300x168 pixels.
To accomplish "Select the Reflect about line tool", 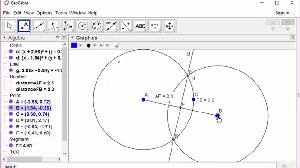I will pyautogui.click(x=126, y=26).
